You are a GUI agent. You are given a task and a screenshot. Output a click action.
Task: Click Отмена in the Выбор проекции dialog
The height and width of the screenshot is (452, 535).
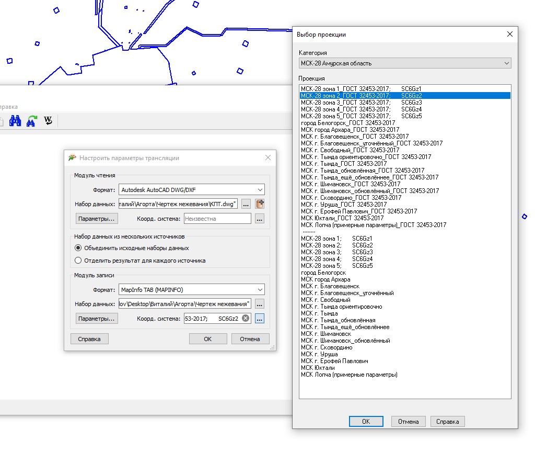pos(408,421)
